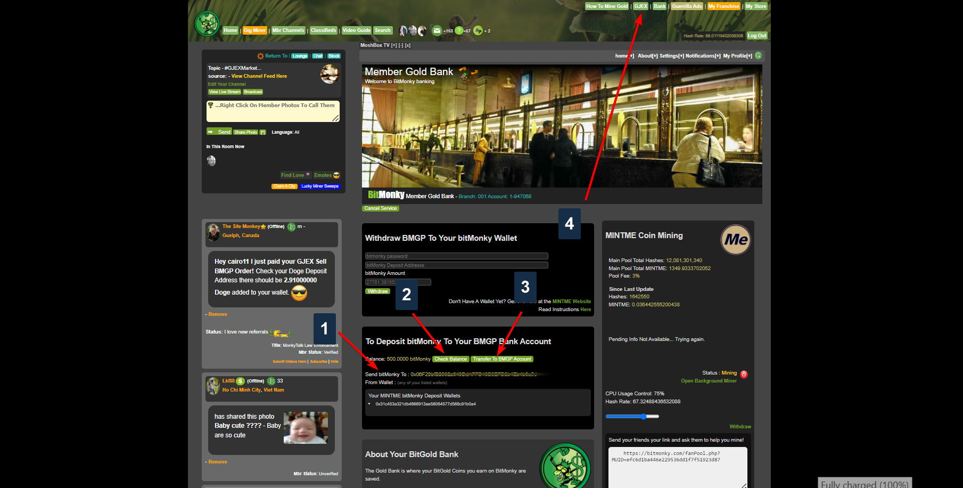
Task: Click View Live Stream button
Action: 225,92
